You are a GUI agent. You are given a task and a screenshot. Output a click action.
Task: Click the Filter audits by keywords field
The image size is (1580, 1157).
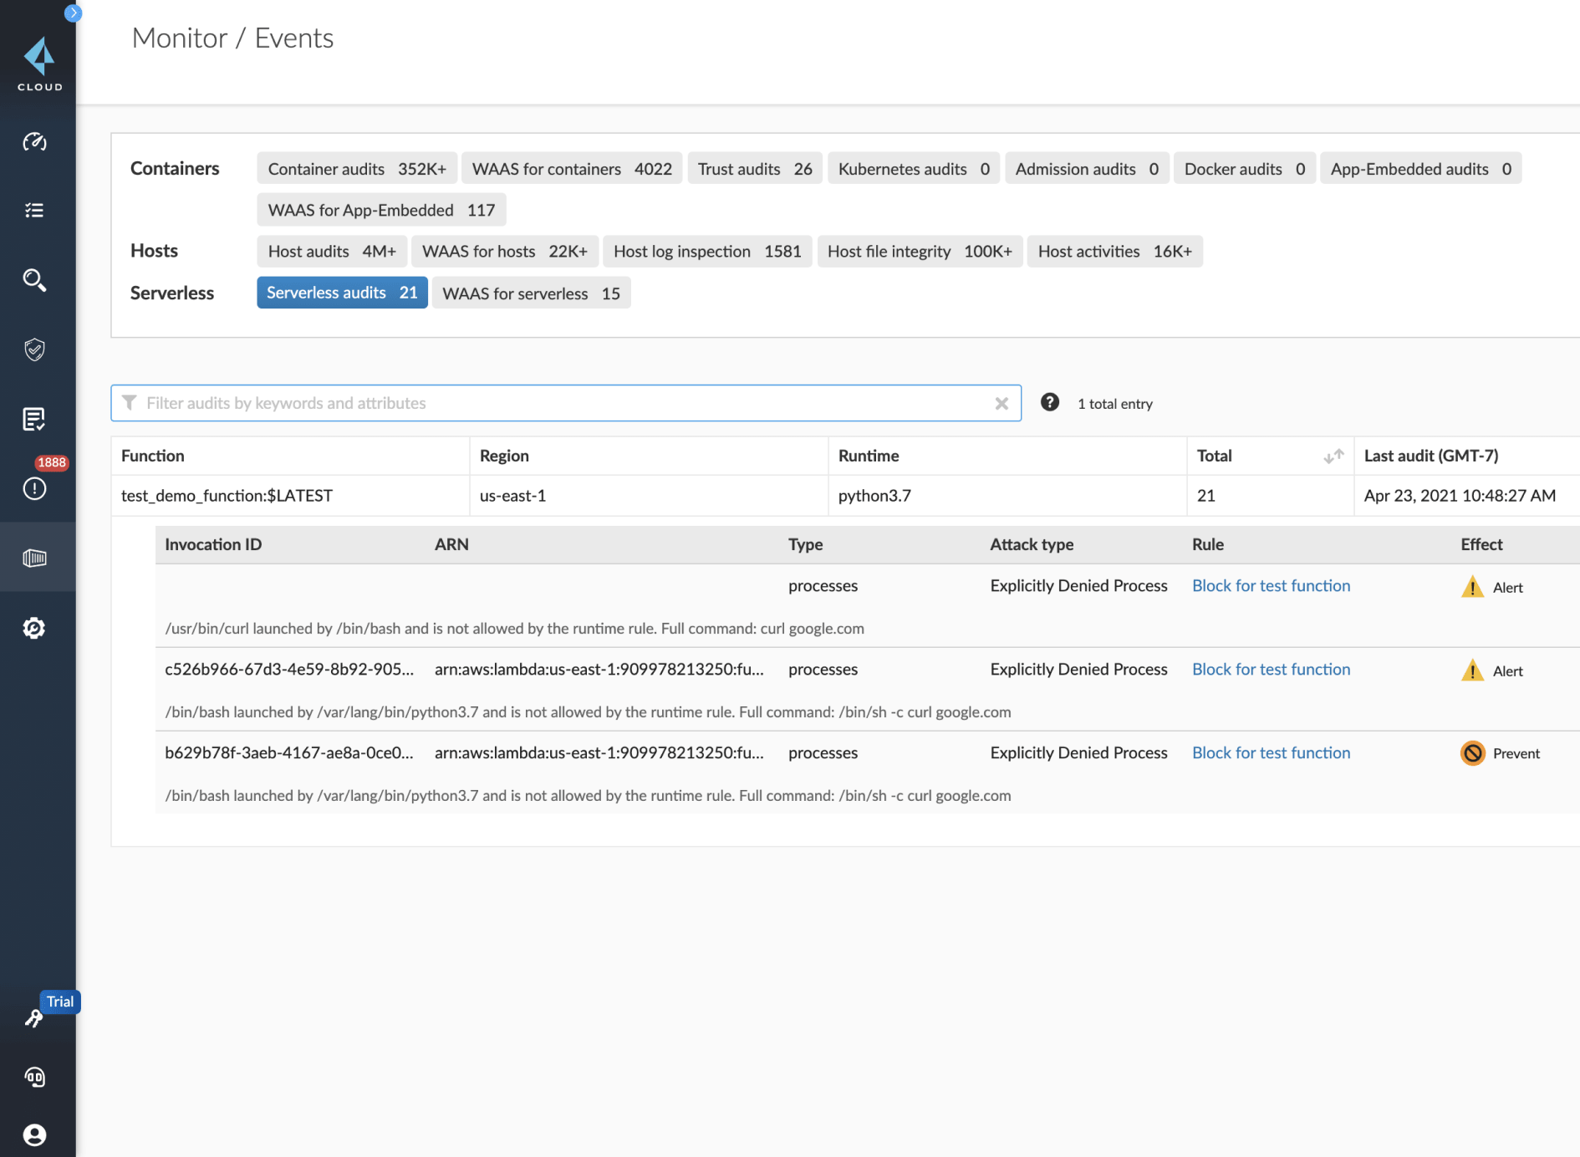pyautogui.click(x=552, y=404)
